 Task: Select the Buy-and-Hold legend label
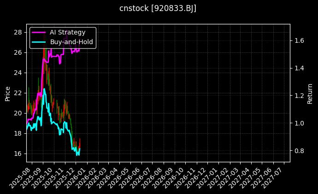coord(71,42)
